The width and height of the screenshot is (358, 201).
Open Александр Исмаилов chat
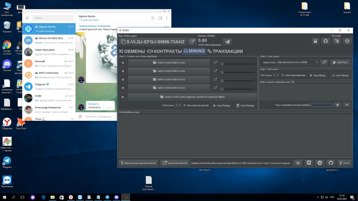point(49,109)
